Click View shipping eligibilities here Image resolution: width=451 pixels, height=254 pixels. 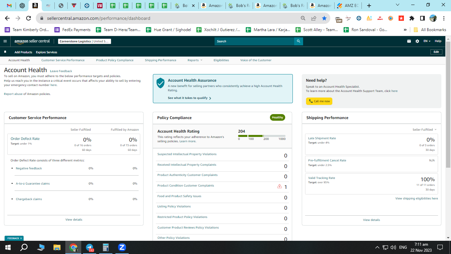click(417, 198)
